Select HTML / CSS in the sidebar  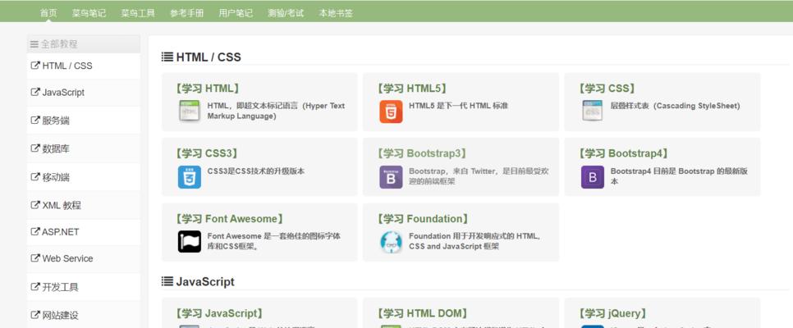(x=84, y=66)
